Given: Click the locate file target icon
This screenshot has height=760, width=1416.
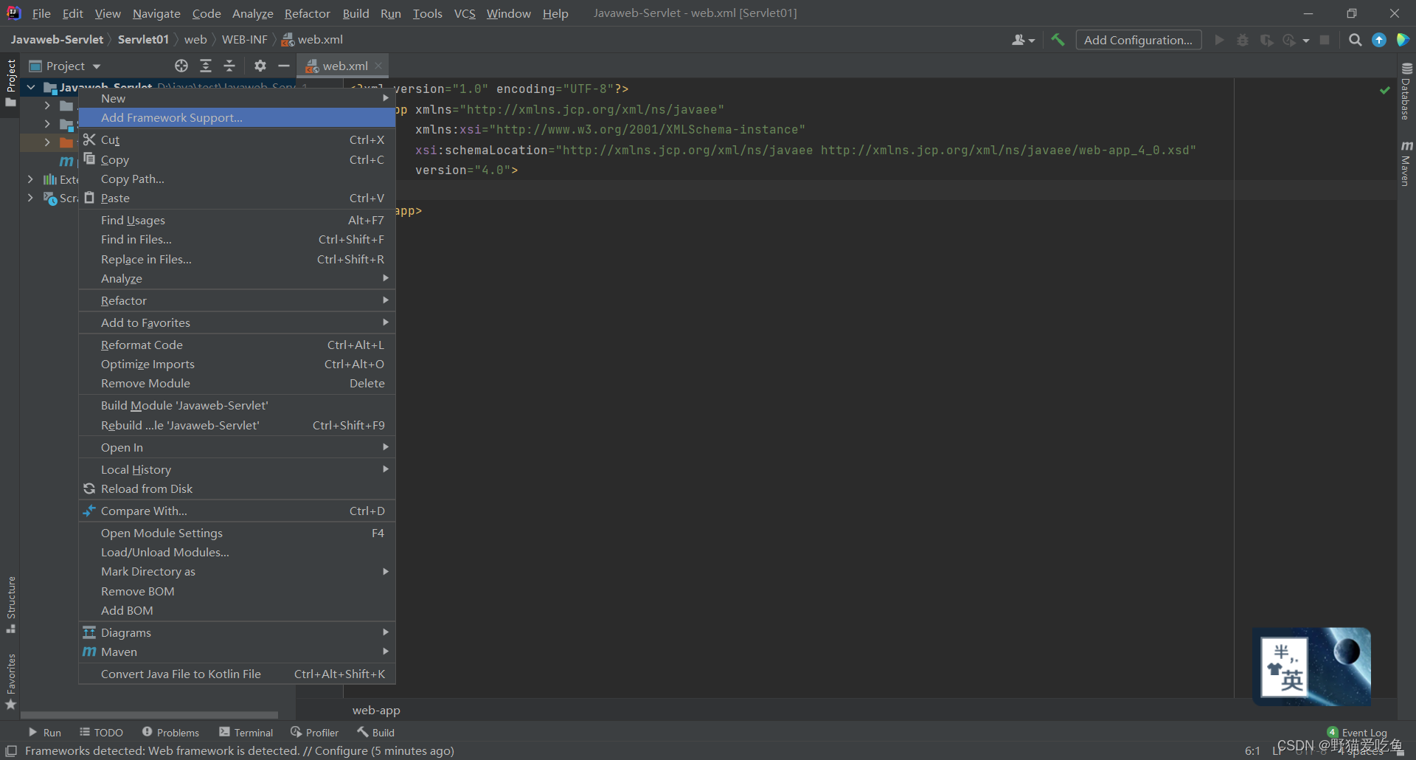Looking at the screenshot, I should [181, 66].
